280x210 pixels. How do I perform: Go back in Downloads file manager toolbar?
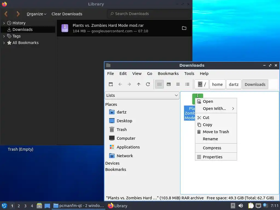coord(120,84)
